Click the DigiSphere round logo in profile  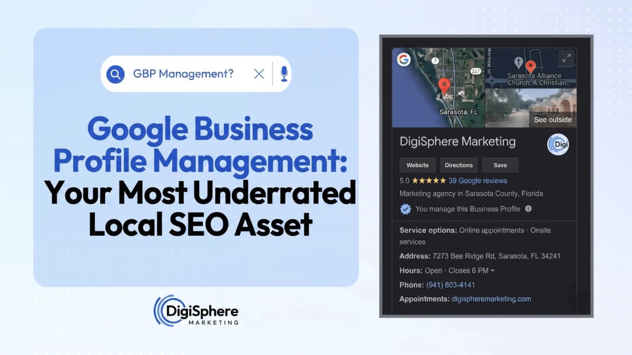[x=558, y=145]
